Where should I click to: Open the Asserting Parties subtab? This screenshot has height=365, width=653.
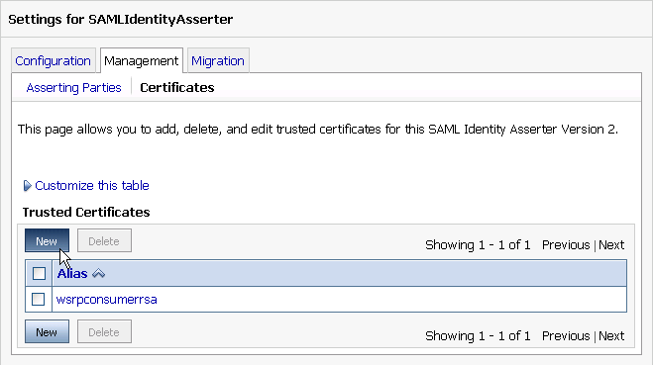pyautogui.click(x=73, y=88)
